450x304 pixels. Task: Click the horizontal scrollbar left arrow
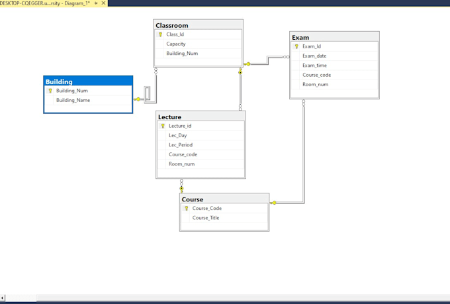[x=3, y=298]
